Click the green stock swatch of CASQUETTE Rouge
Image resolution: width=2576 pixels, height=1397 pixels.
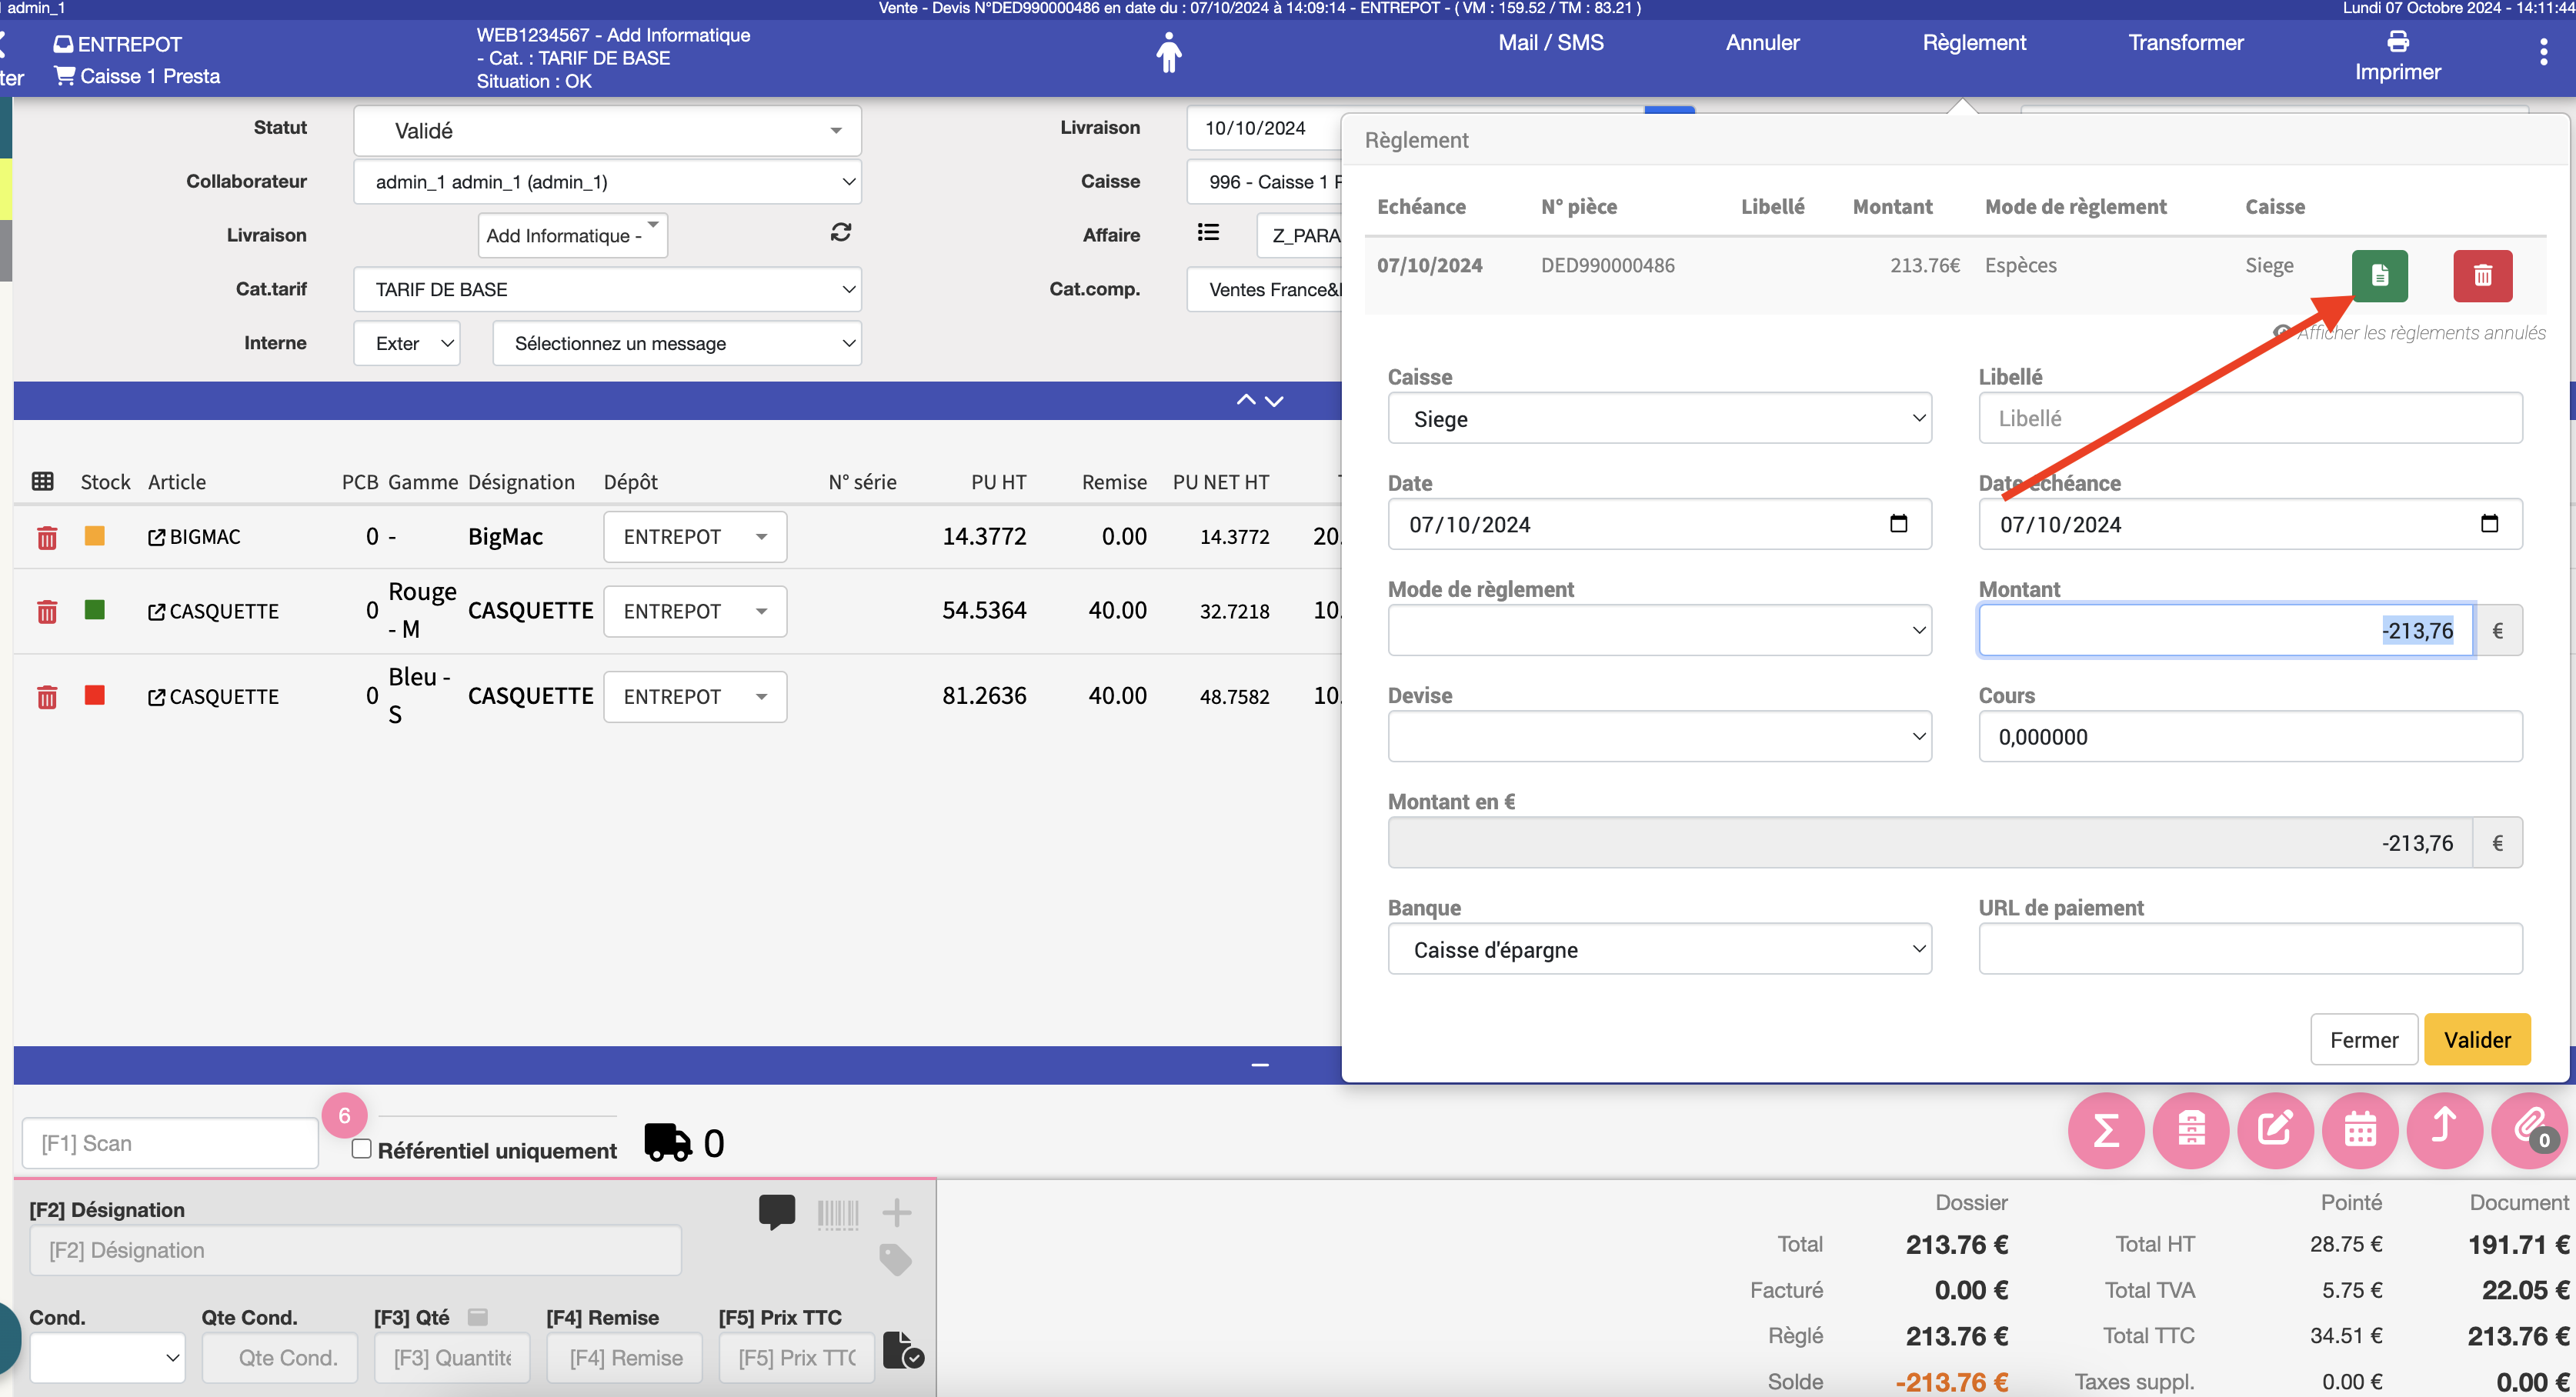point(95,610)
